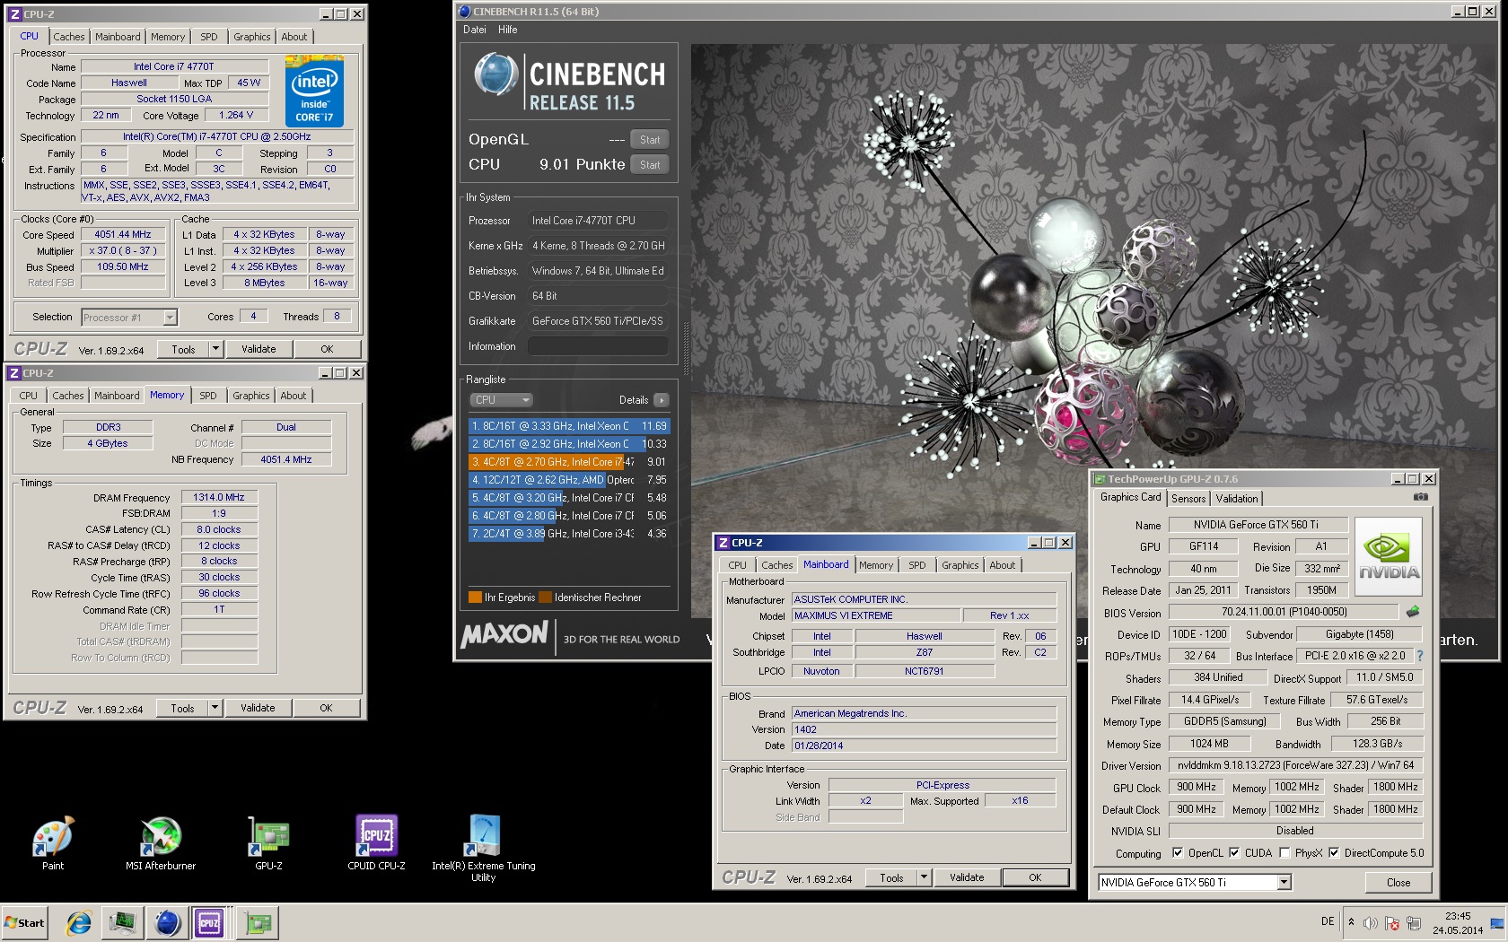Toggle OpenCL checkbox in GPU-Z
This screenshot has width=1508, height=942.
click(1177, 853)
